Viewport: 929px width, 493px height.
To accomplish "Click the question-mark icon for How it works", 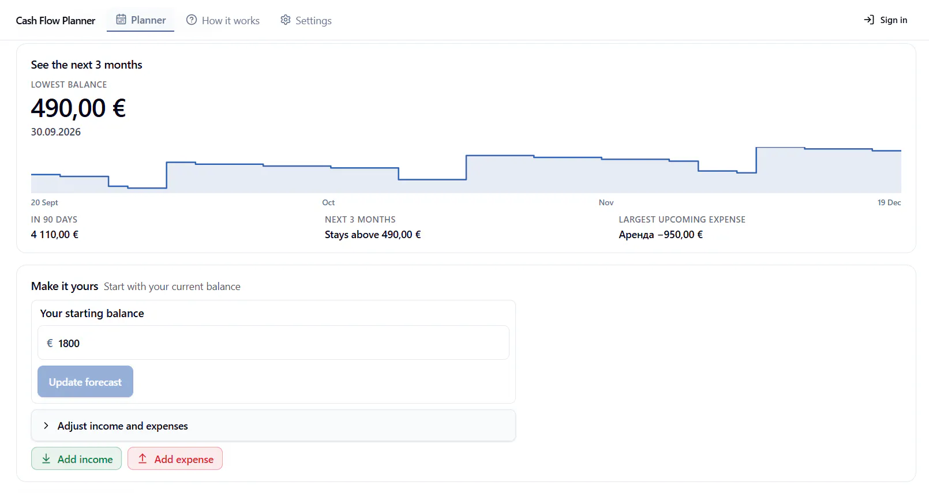I will pos(192,20).
